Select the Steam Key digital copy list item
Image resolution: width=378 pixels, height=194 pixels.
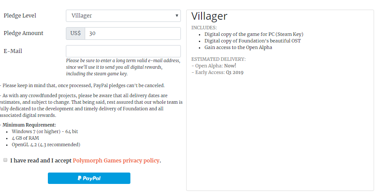tap(253, 34)
